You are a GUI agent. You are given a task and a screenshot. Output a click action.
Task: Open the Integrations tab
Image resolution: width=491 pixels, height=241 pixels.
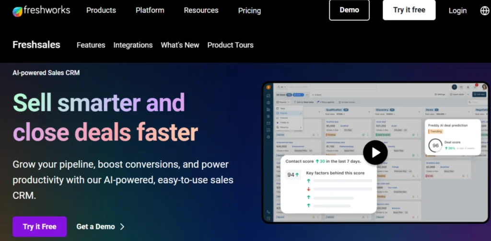tap(133, 45)
